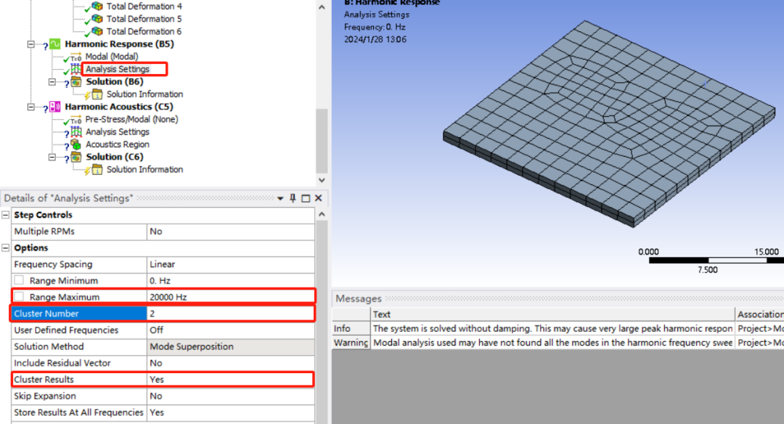Collapse the Solution (C6) branch
The height and width of the screenshot is (424, 784).
52,157
